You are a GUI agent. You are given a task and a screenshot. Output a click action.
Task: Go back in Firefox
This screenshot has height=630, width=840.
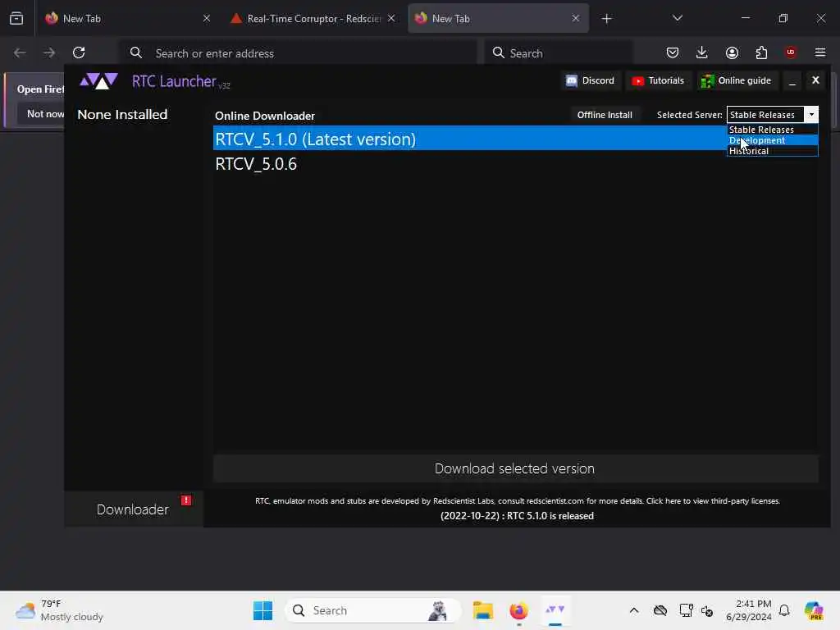point(20,52)
